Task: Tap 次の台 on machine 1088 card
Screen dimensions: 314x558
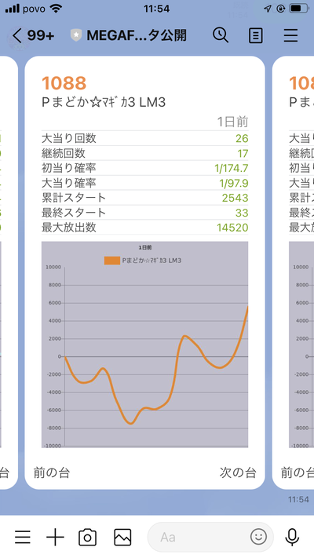Action: (238, 472)
